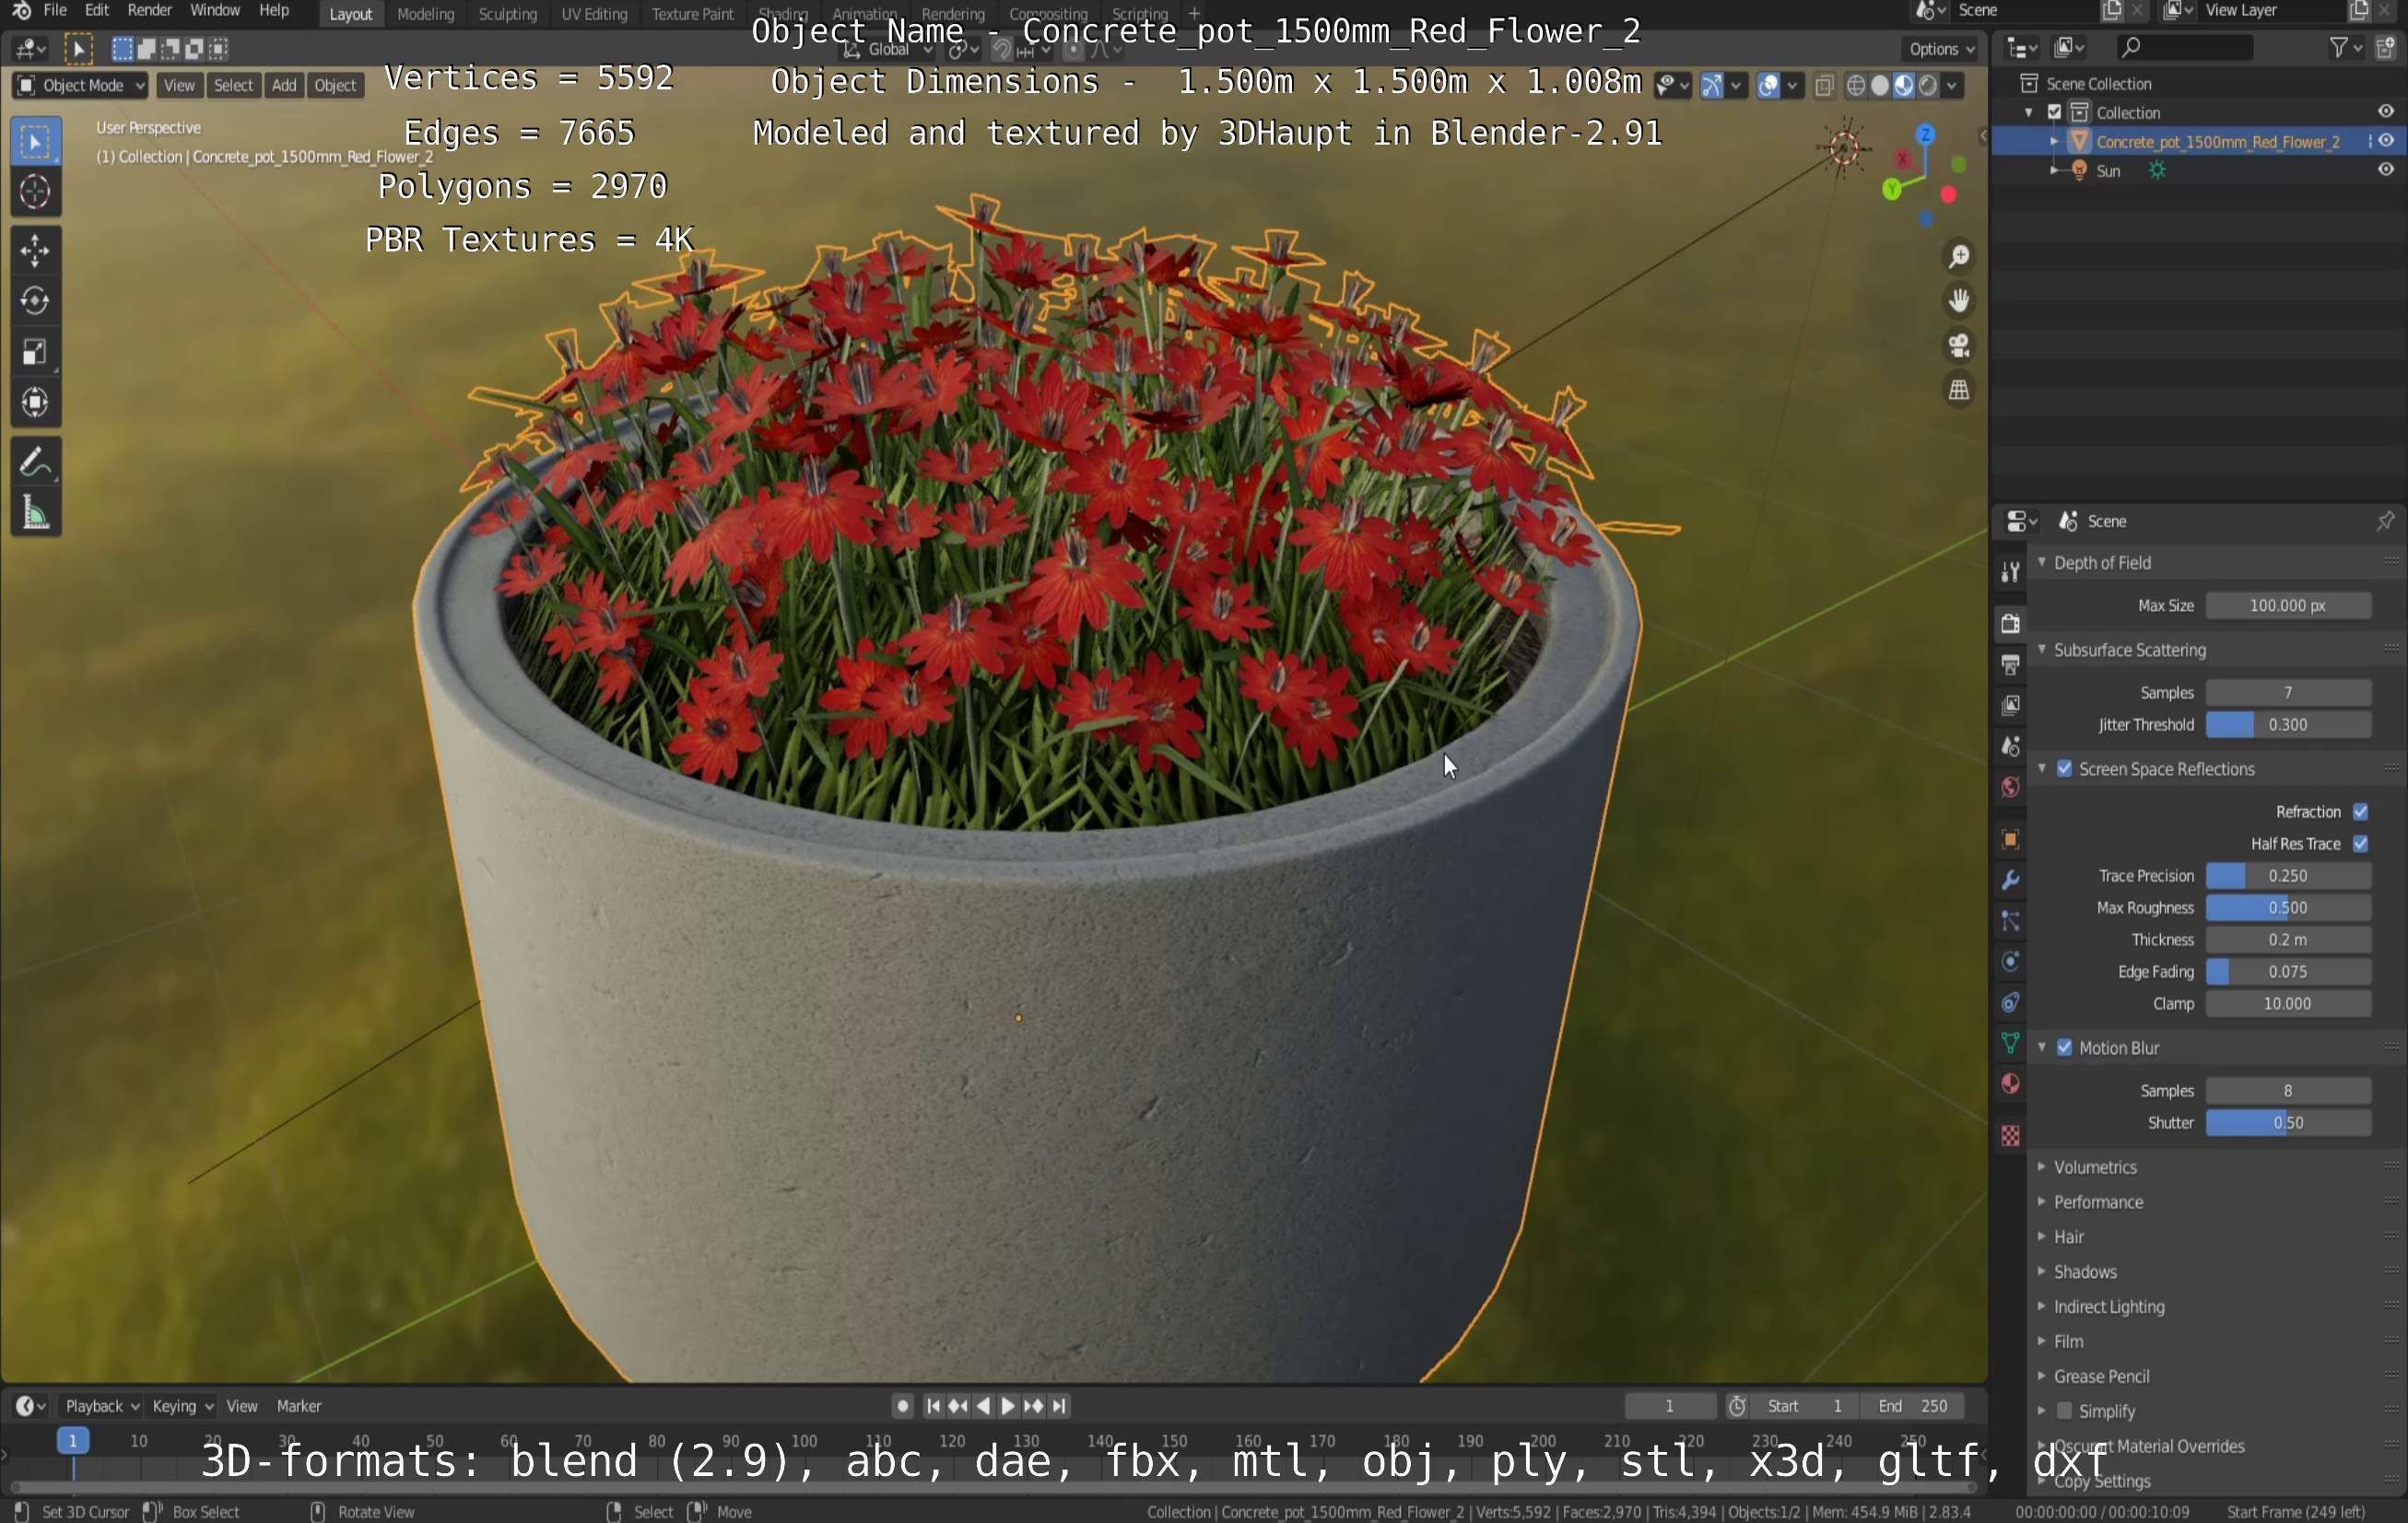Click the Object menu button

[335, 85]
